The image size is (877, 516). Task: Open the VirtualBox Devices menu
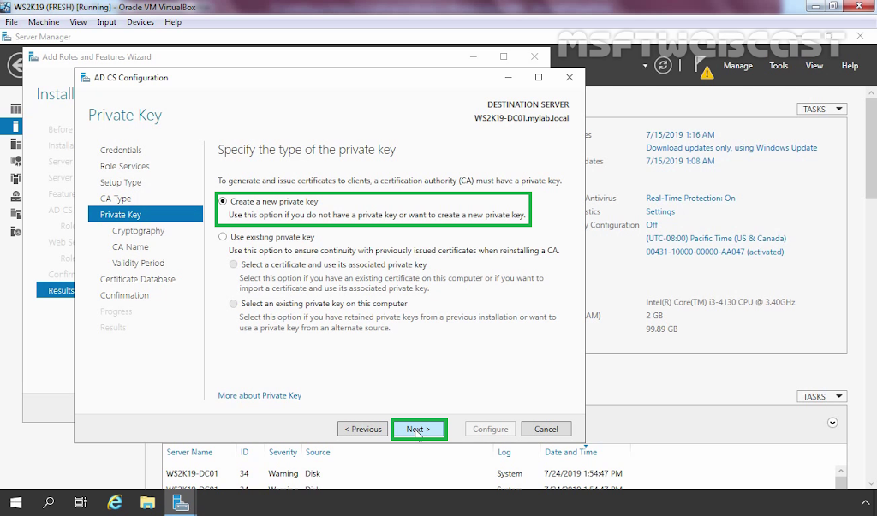pyautogui.click(x=140, y=21)
